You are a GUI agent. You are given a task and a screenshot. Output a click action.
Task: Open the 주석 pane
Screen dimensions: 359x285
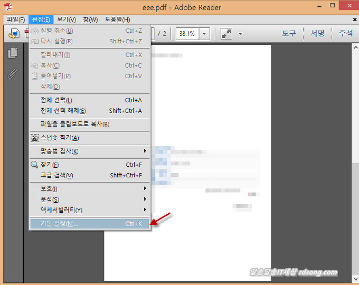coord(346,33)
